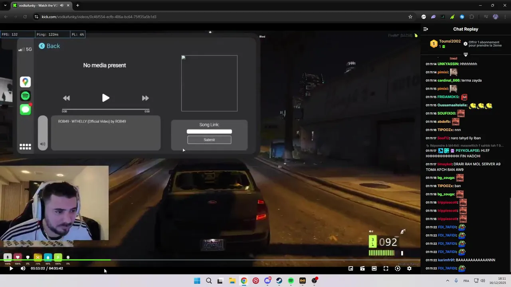The width and height of the screenshot is (511, 287).
Task: Open Windows taskbar search
Action: tap(209, 281)
